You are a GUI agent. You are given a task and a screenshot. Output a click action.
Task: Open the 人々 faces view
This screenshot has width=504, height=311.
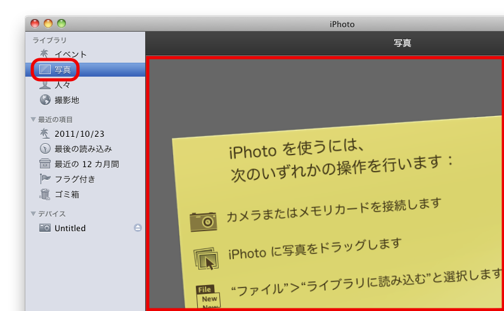(62, 85)
